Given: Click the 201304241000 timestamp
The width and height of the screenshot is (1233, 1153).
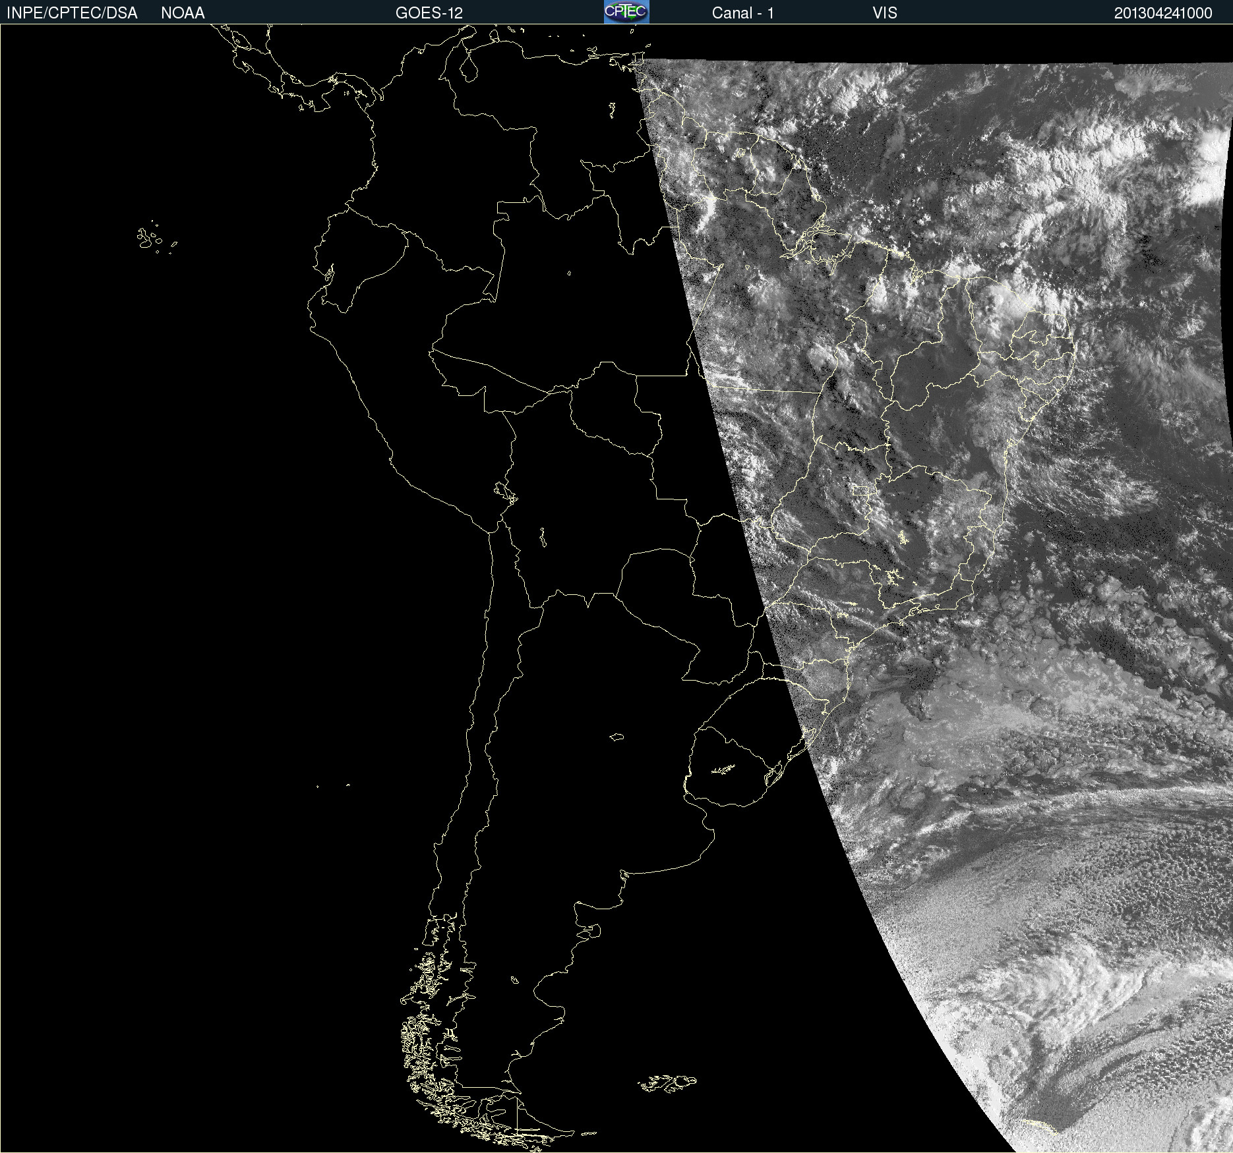Looking at the screenshot, I should (1163, 13).
